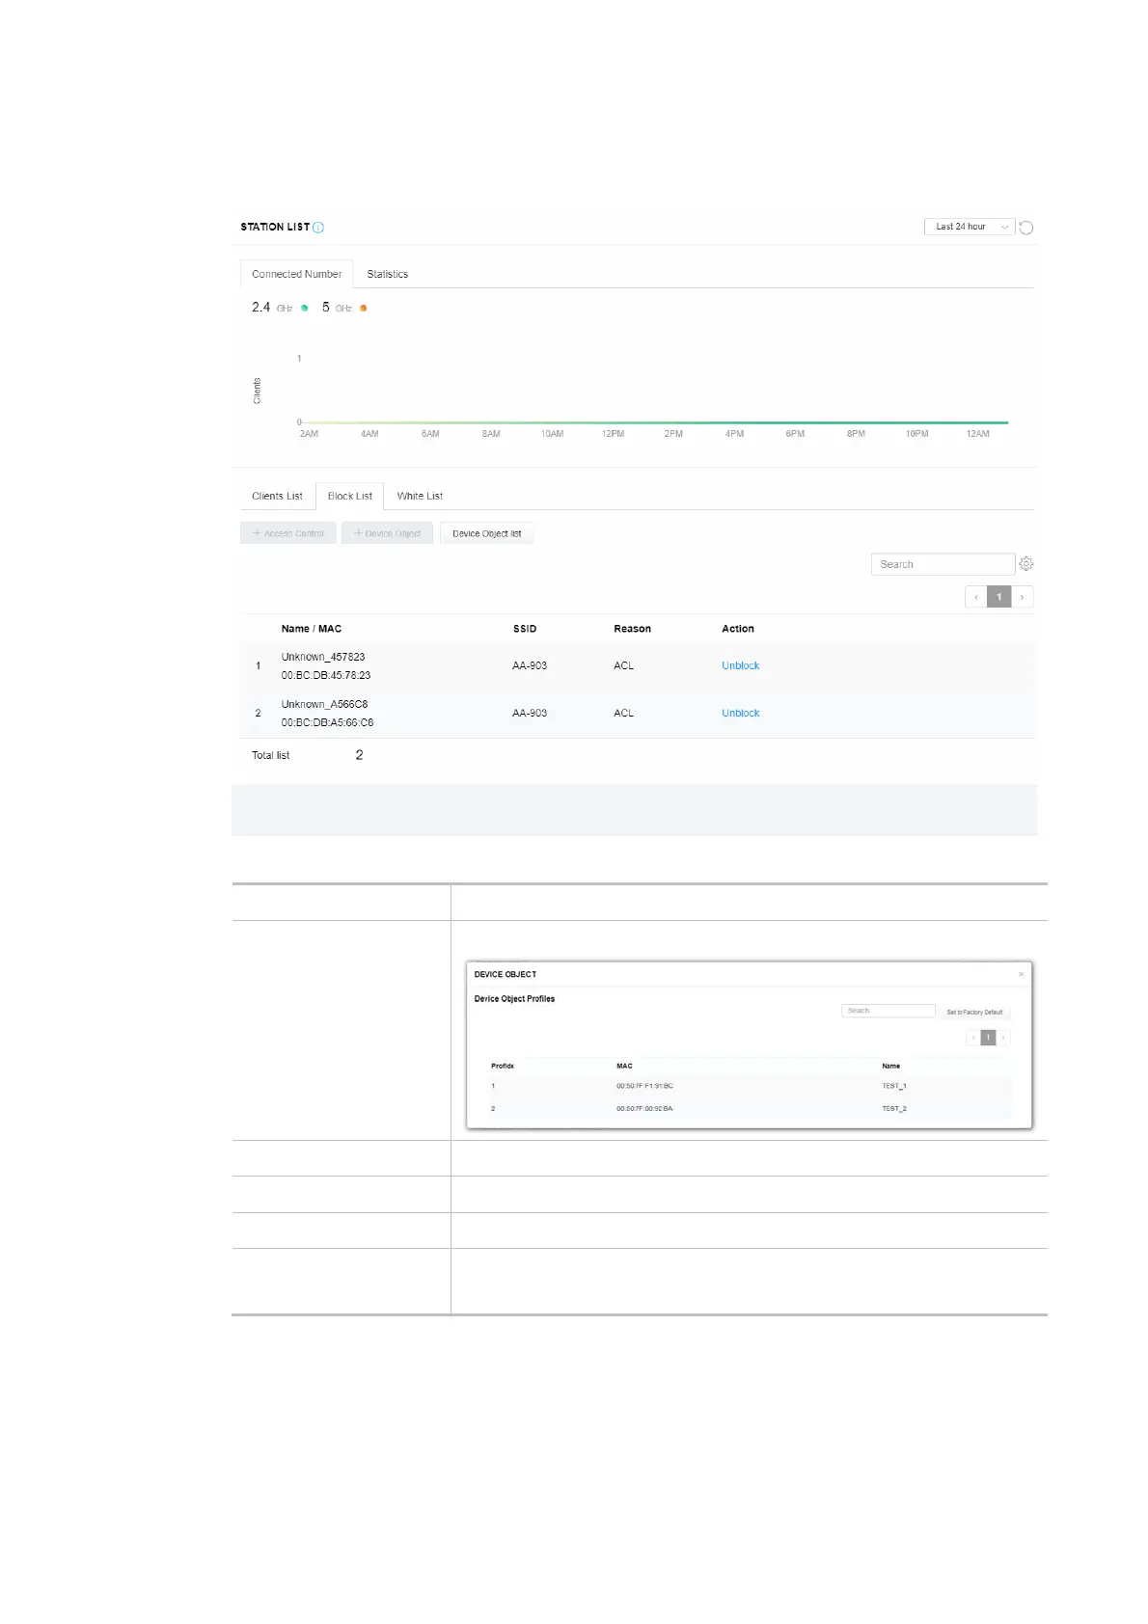This screenshot has width=1148, height=1624.
Task: Focus the block list Search field
Action: [x=943, y=564]
